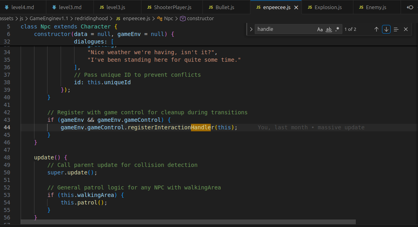
Task: Open the ShooterPlayer.js tab
Action: [172, 7]
